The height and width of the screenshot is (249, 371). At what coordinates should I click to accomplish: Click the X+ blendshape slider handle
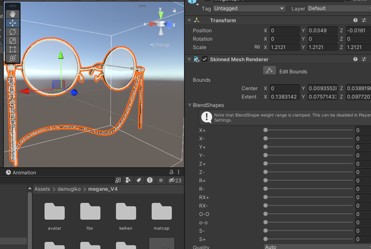[x=266, y=130]
